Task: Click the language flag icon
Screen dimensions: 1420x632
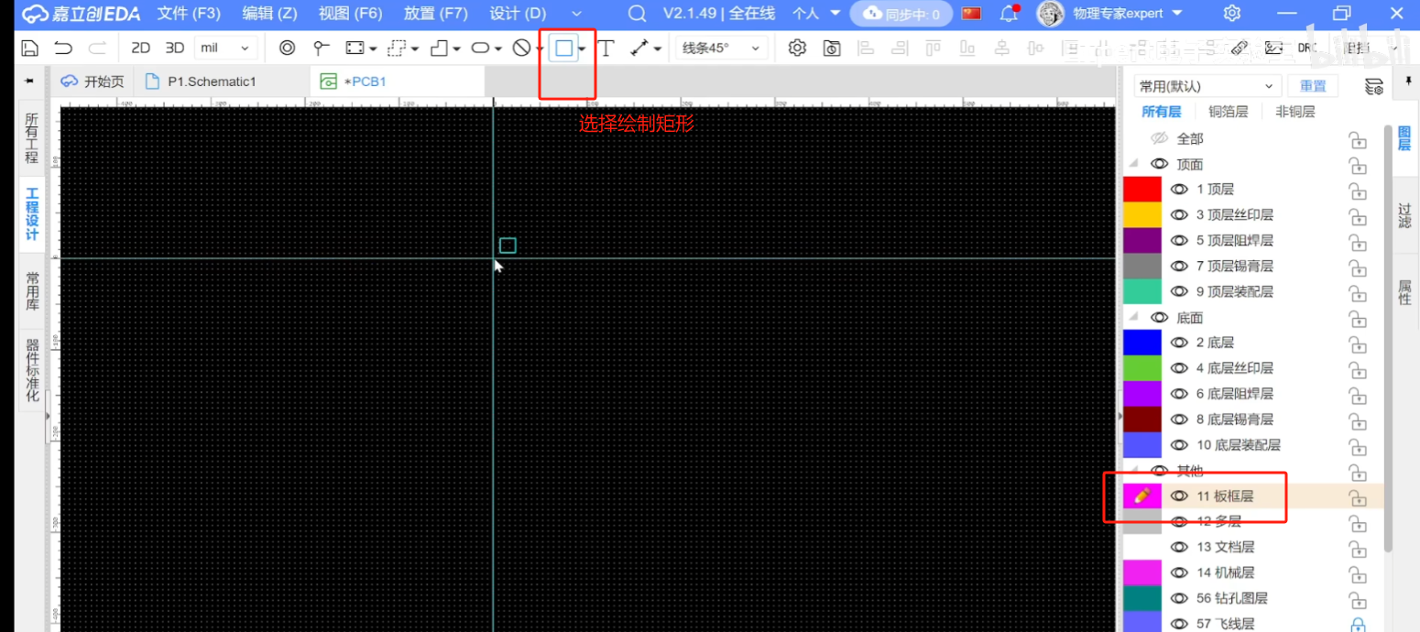Action: [x=971, y=14]
